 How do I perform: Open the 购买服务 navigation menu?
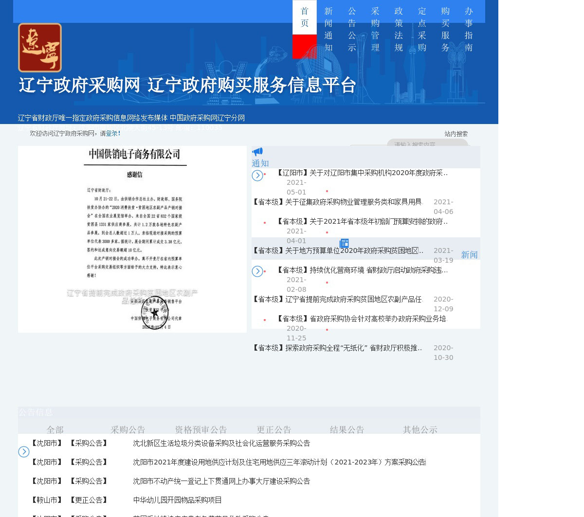(x=445, y=29)
